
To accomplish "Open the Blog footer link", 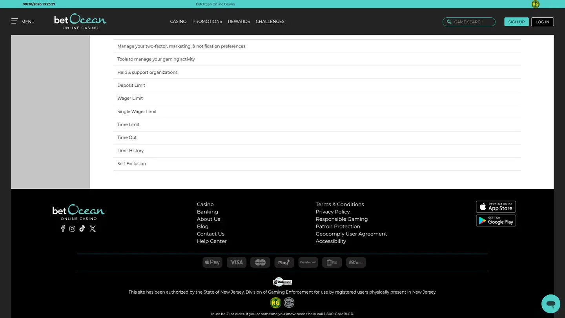I will coord(203,227).
